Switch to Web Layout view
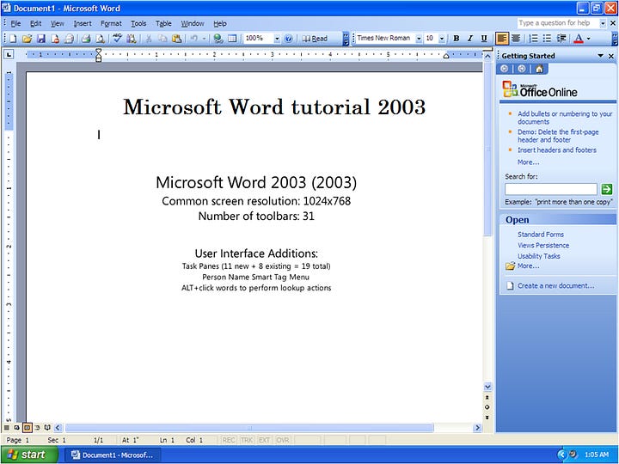The height and width of the screenshot is (464, 619). (x=16, y=428)
